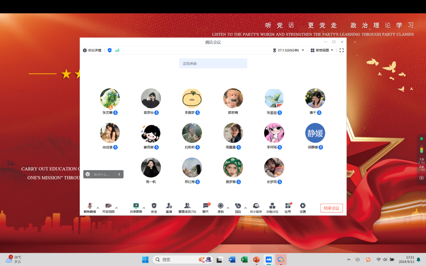Click the network signal strength icon
Image resolution: width=426 pixels, height=266 pixels.
[117, 50]
